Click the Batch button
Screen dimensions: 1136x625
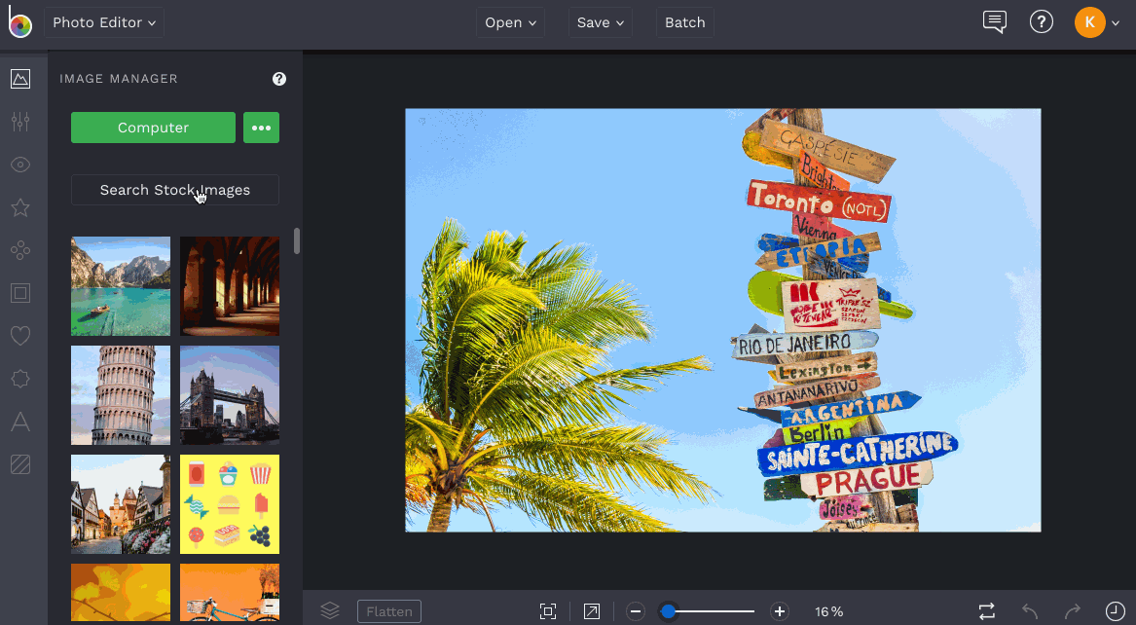click(684, 22)
